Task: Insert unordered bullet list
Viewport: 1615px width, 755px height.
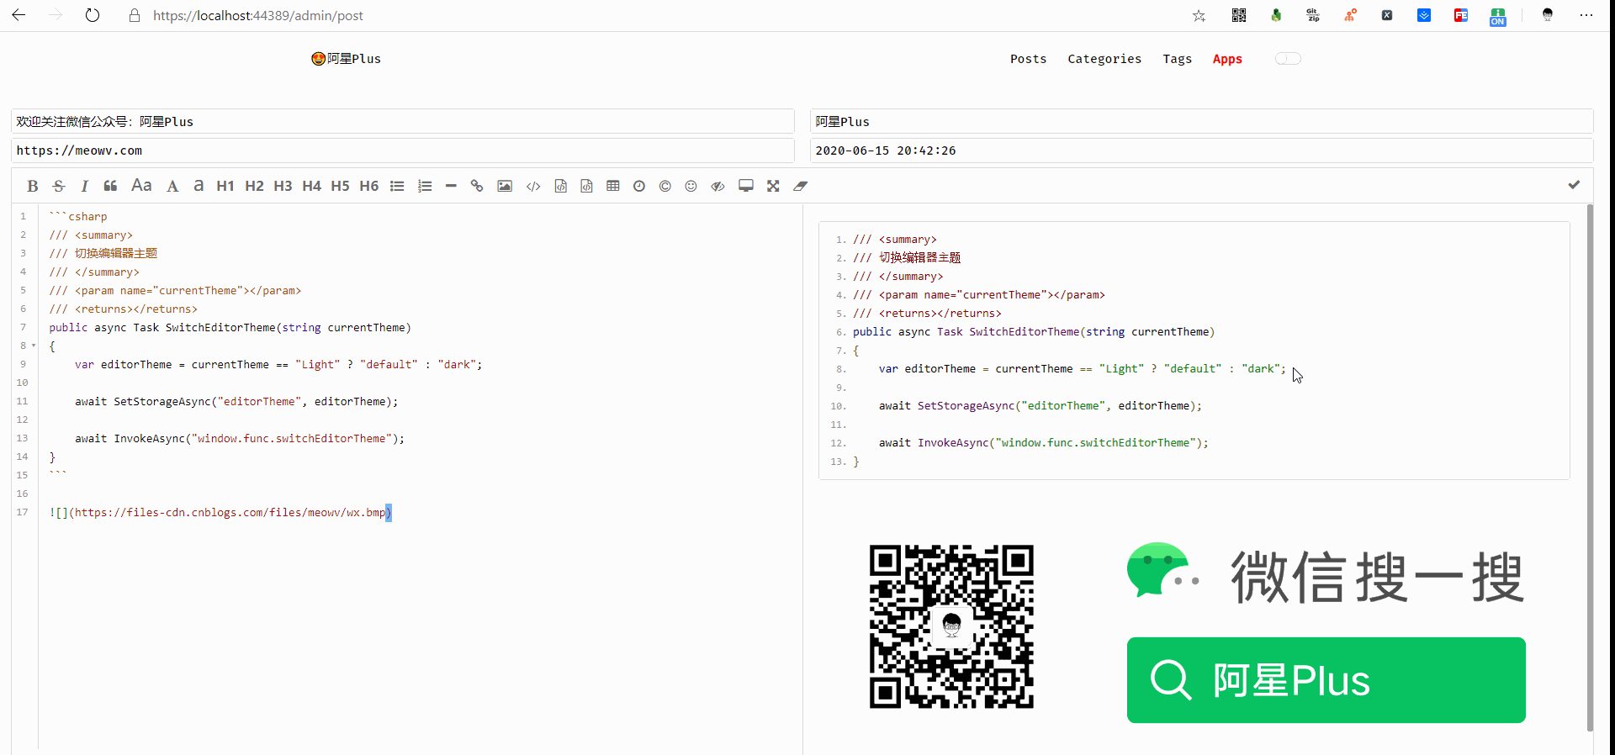Action: 397,186
